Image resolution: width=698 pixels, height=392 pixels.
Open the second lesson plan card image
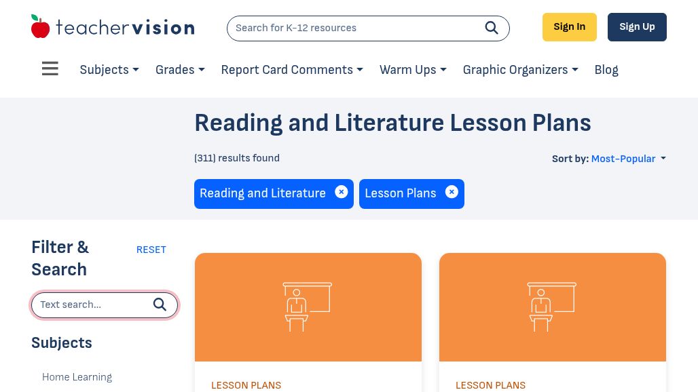point(553,307)
